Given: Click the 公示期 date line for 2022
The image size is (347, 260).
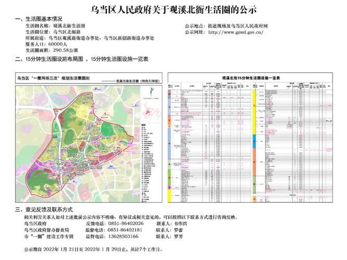Looking at the screenshot, I should coord(94,250).
